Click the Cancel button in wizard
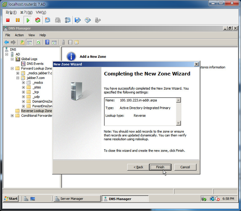 pyautogui.click(x=185, y=167)
